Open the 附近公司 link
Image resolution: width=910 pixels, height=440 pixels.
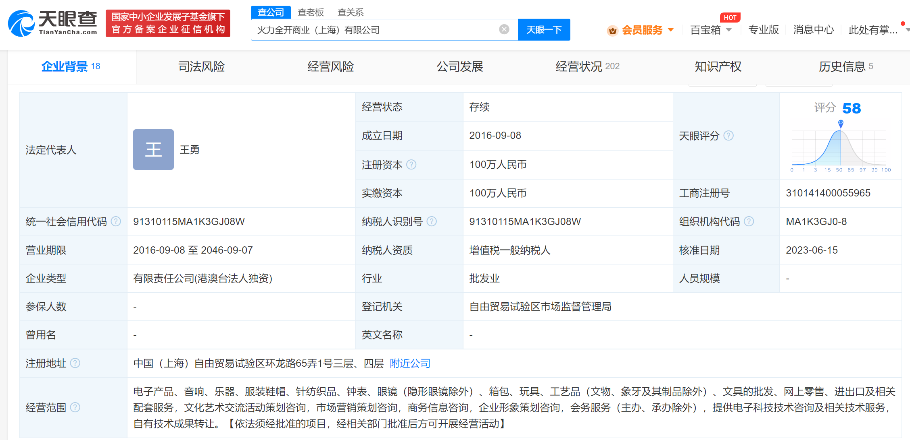pos(410,364)
